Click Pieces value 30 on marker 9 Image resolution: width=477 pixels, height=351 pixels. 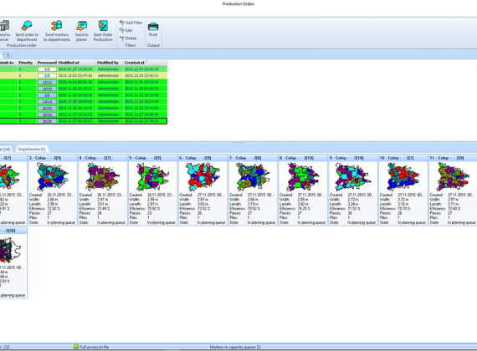click(x=350, y=213)
